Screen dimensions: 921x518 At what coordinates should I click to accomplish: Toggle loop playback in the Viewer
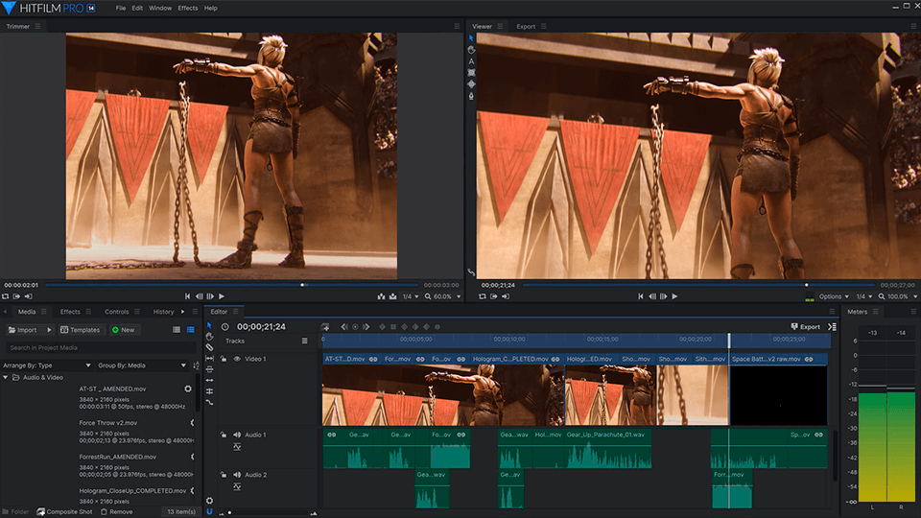(x=482, y=296)
